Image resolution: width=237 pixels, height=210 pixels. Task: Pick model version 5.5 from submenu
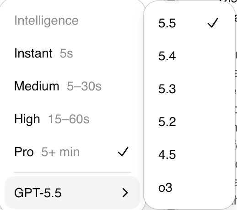pyautogui.click(x=189, y=23)
